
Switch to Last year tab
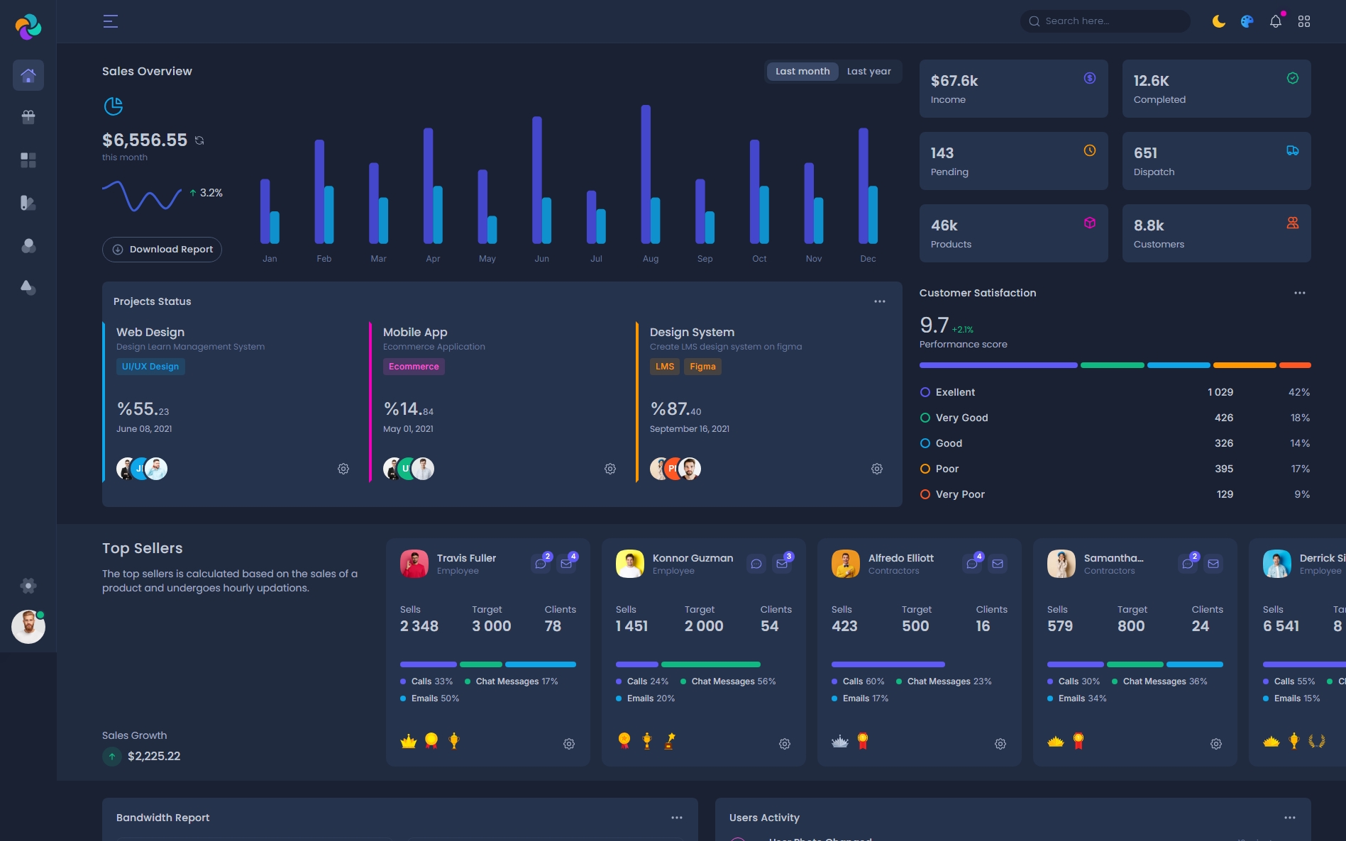(x=869, y=72)
